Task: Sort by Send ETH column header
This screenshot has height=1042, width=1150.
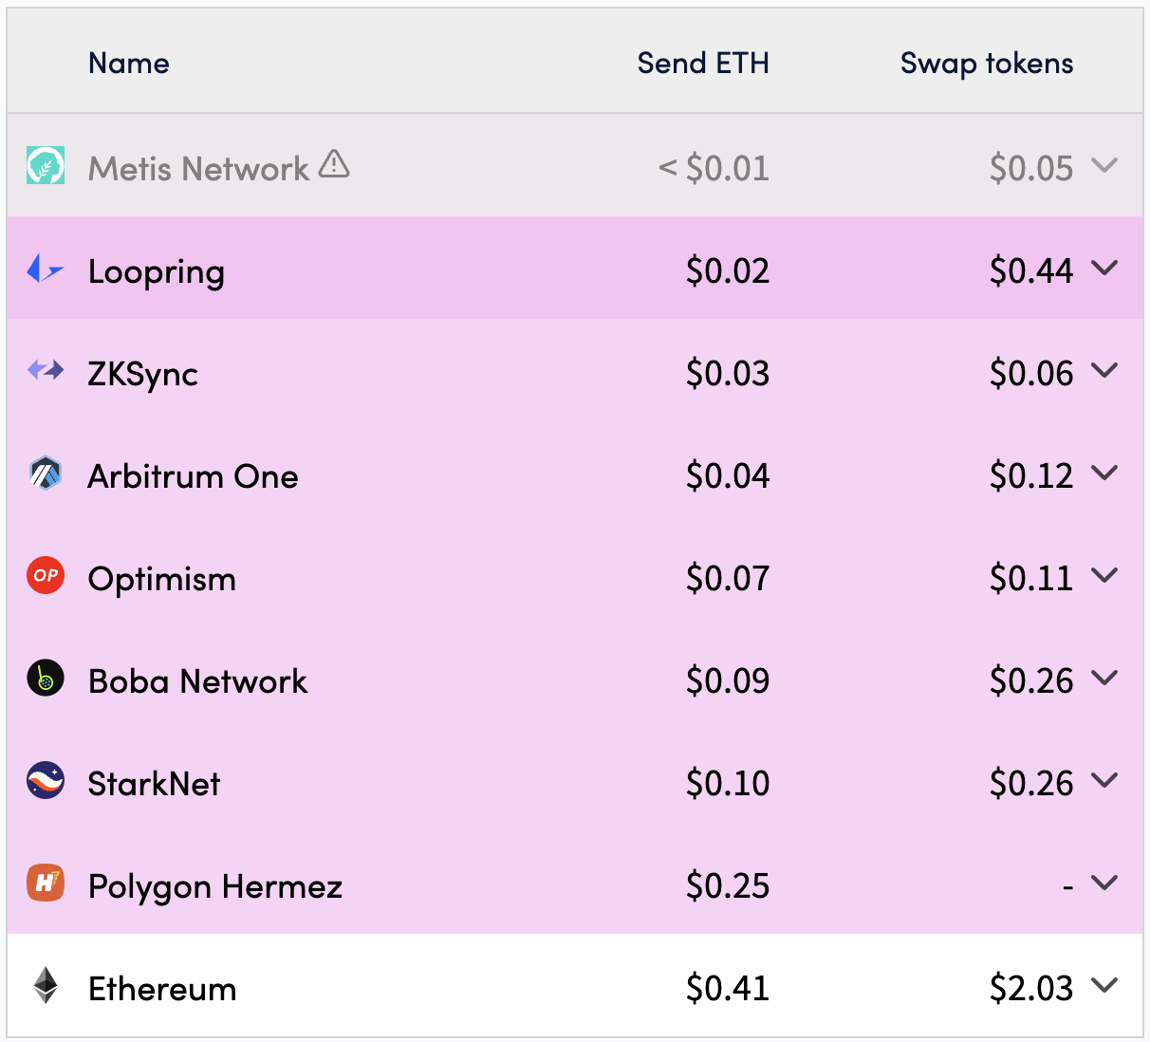Action: (x=703, y=63)
